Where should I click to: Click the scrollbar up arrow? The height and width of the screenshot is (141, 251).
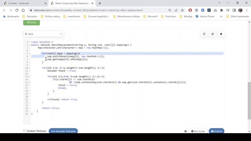[249, 22]
